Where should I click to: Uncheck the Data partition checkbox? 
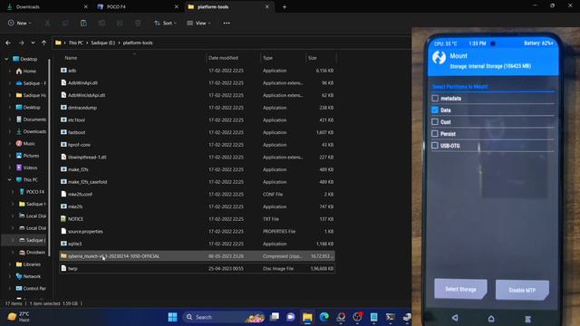435,110
